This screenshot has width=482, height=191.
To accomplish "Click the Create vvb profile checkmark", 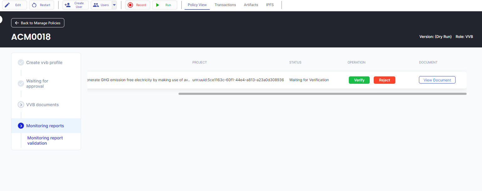I will click(21, 63).
